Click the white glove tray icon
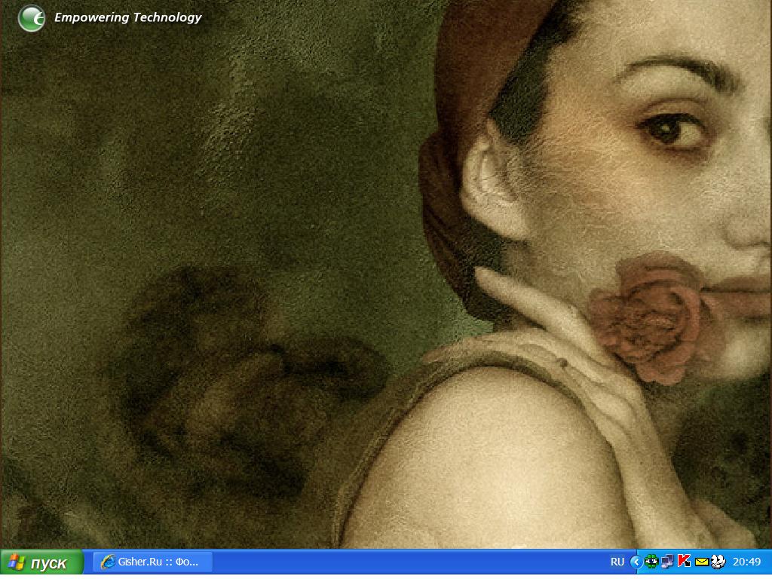The width and height of the screenshot is (772, 579). (718, 561)
